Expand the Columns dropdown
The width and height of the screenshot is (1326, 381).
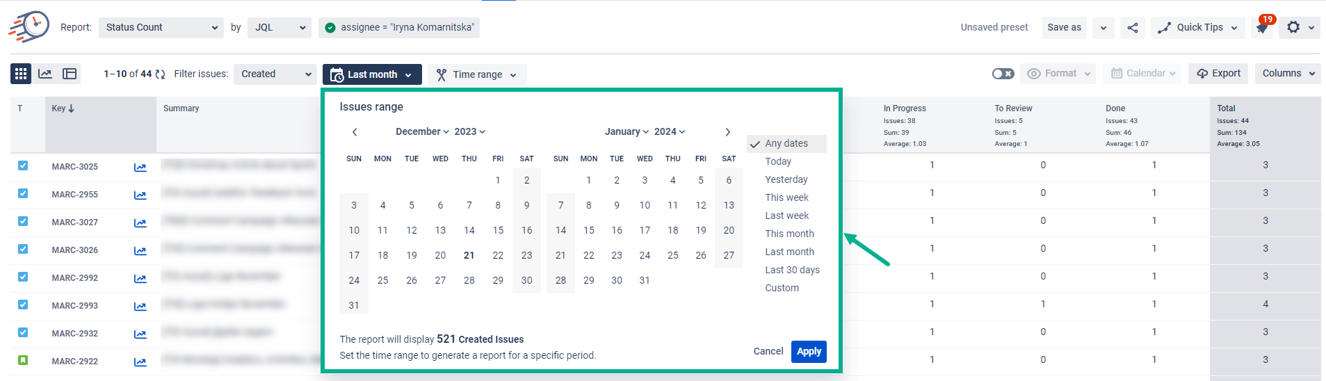(x=1288, y=73)
